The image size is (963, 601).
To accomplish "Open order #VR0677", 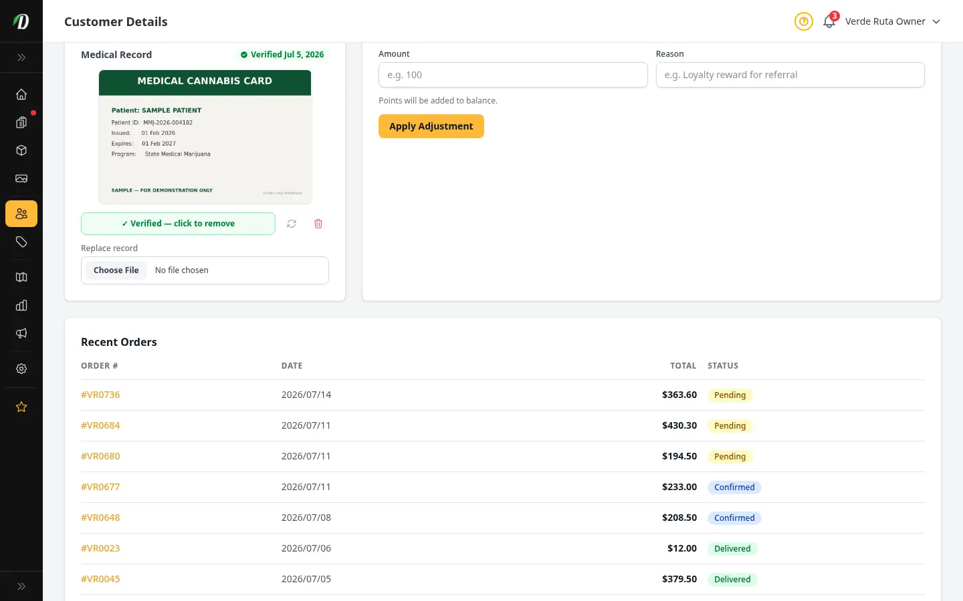I will [x=100, y=487].
